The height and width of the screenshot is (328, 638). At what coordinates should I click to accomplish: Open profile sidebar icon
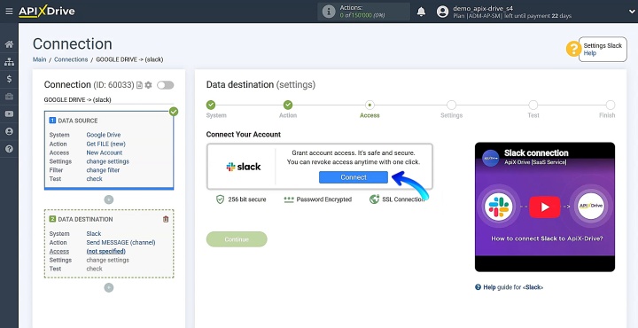9,131
